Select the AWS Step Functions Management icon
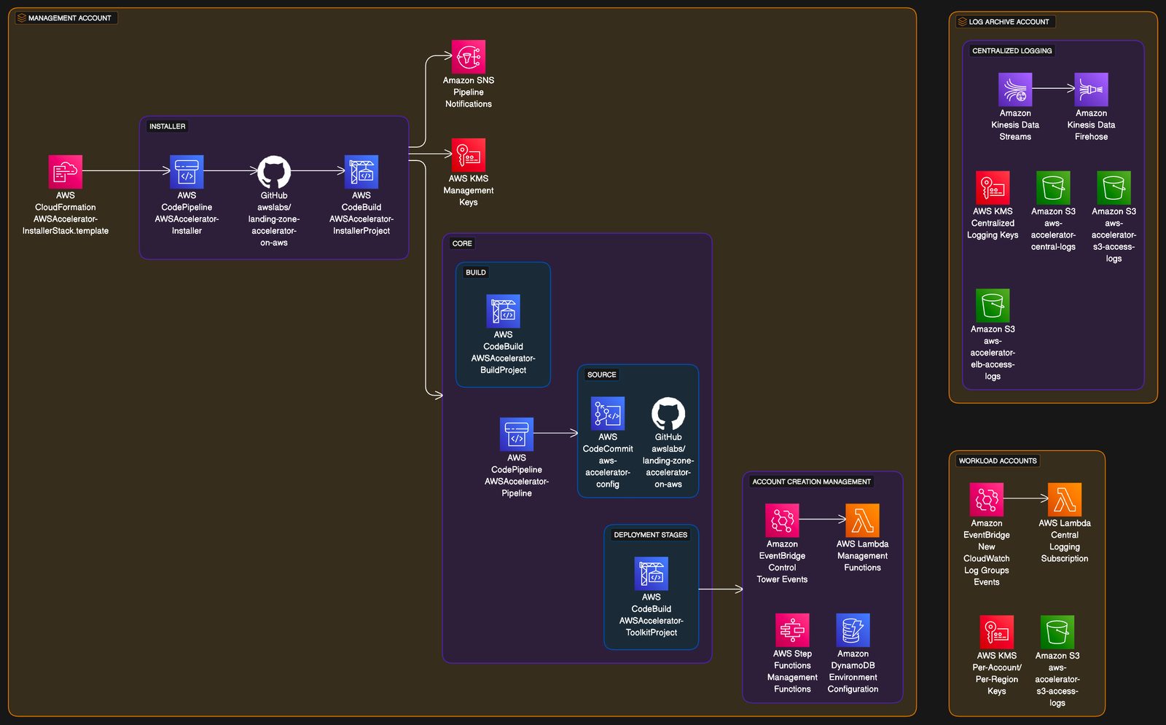Image resolution: width=1166 pixels, height=725 pixels. click(x=792, y=630)
